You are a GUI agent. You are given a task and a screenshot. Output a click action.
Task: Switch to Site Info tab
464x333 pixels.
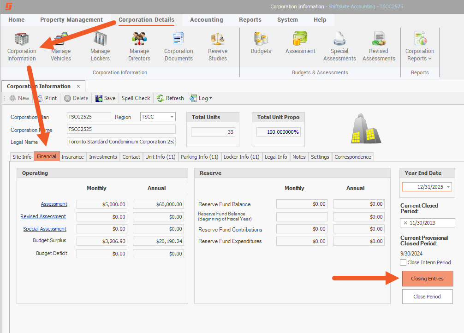point(22,157)
